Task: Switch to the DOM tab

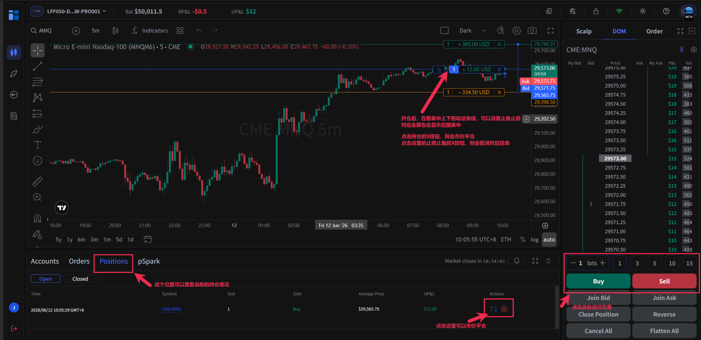Action: [619, 31]
